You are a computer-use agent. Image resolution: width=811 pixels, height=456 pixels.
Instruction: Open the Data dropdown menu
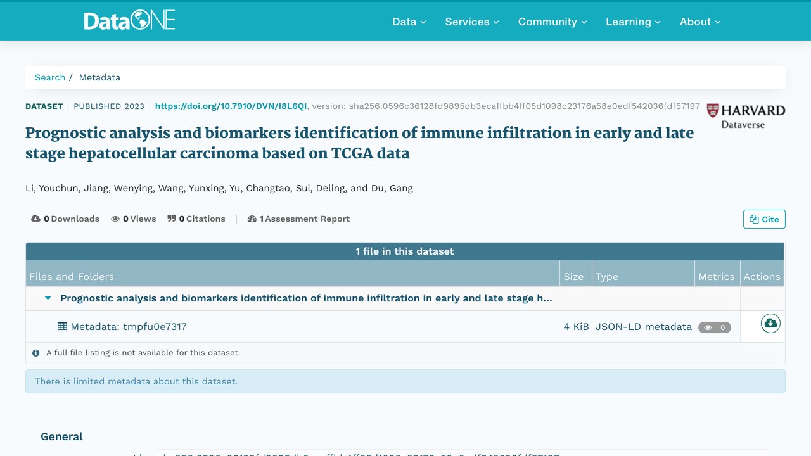(409, 22)
